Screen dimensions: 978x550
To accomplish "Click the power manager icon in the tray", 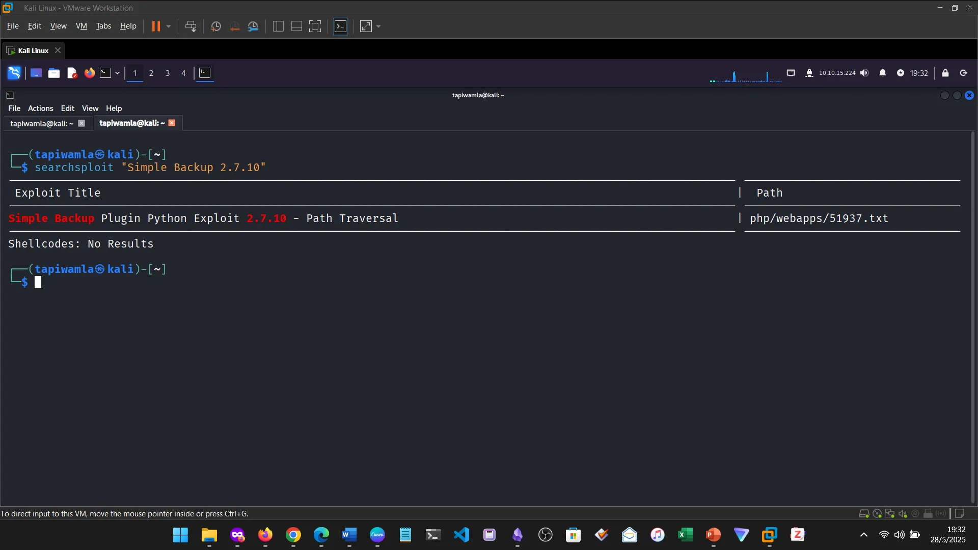I will pyautogui.click(x=901, y=73).
